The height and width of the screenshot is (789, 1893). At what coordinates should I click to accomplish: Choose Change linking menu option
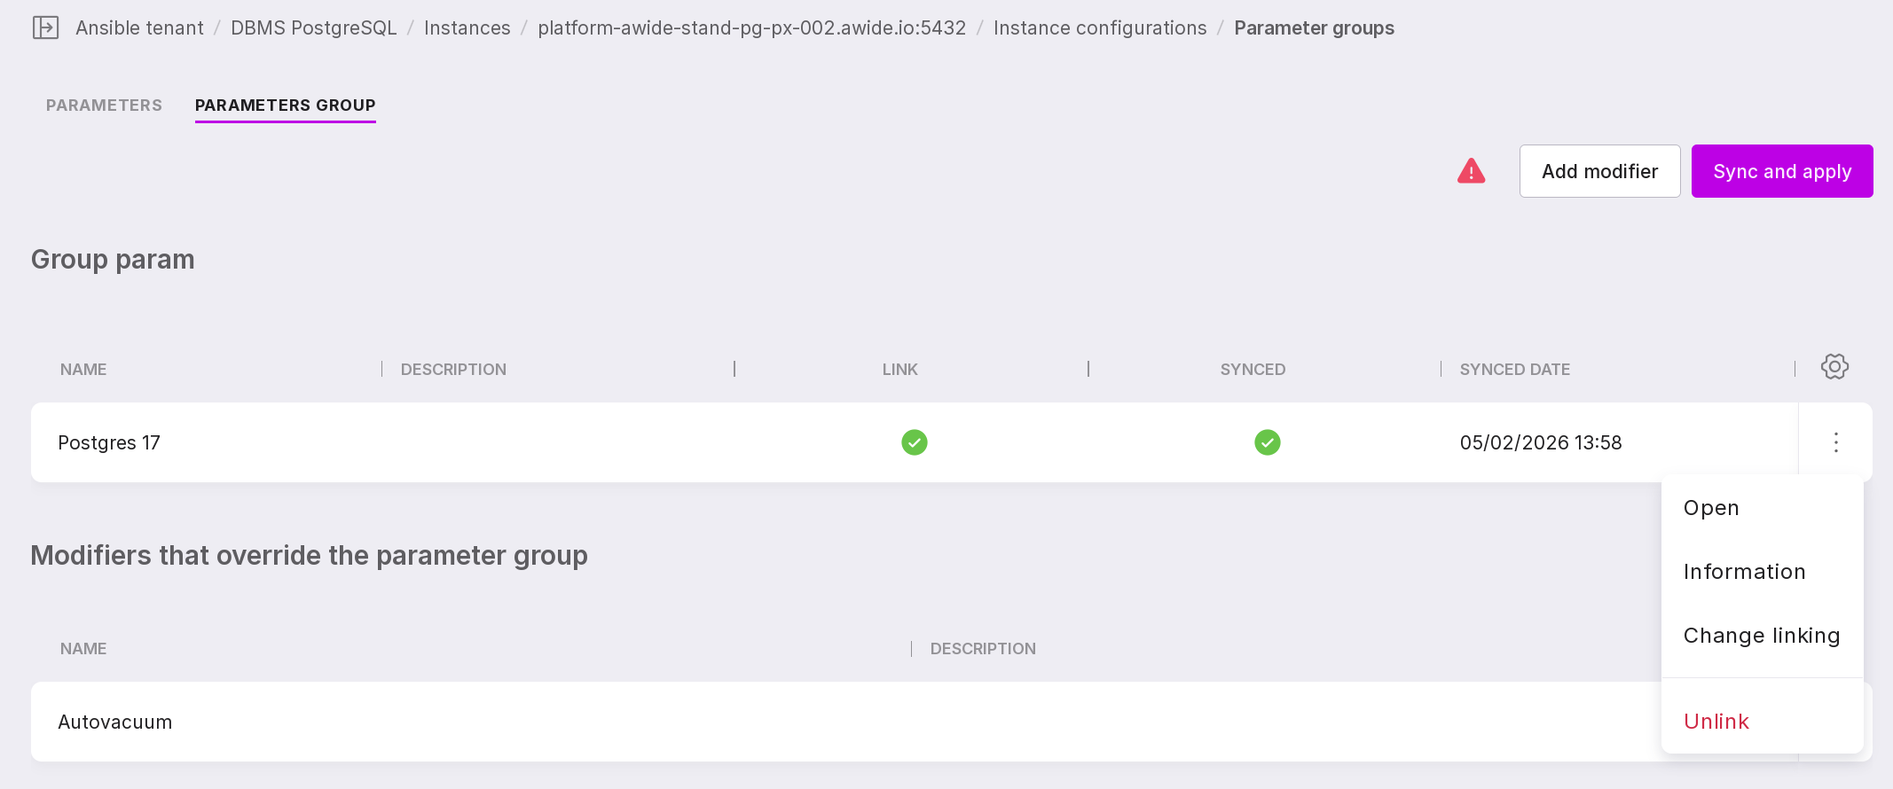[x=1761, y=636]
